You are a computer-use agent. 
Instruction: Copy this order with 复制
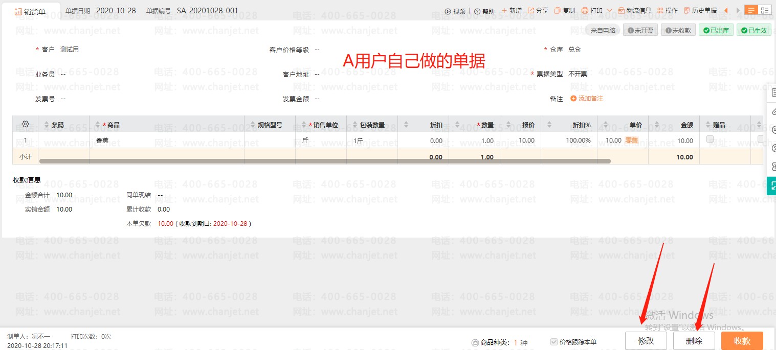[565, 11]
